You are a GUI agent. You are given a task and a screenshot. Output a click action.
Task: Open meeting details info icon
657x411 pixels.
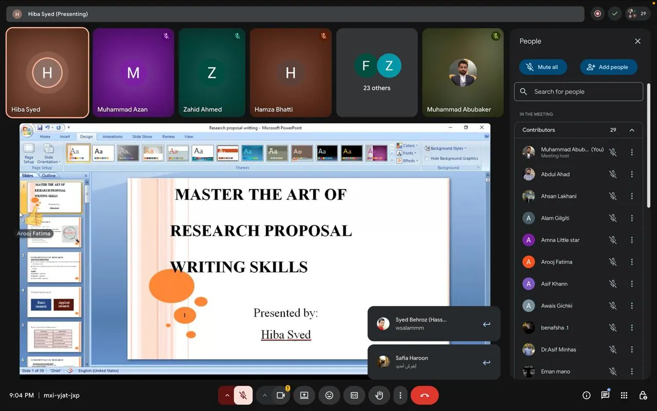tap(586, 395)
